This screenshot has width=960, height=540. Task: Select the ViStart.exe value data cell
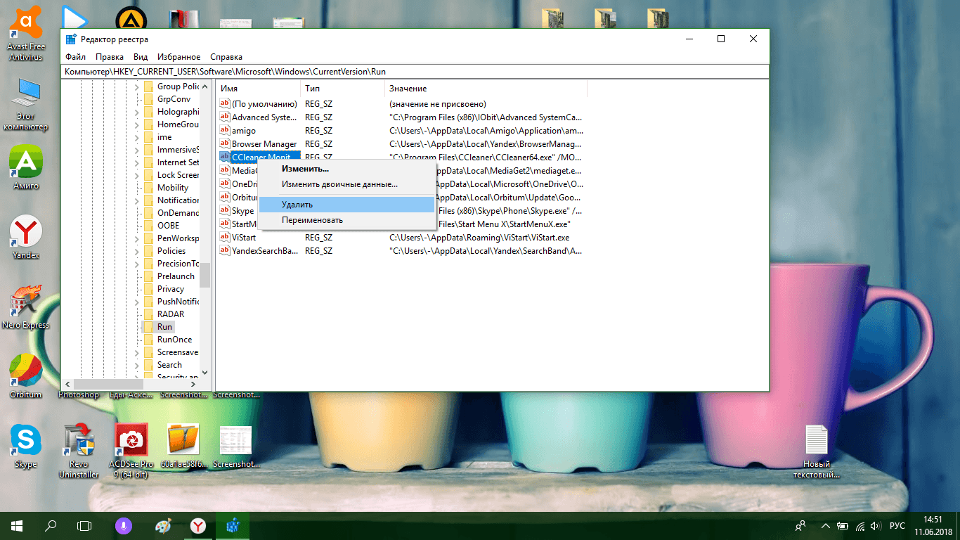pyautogui.click(x=479, y=238)
